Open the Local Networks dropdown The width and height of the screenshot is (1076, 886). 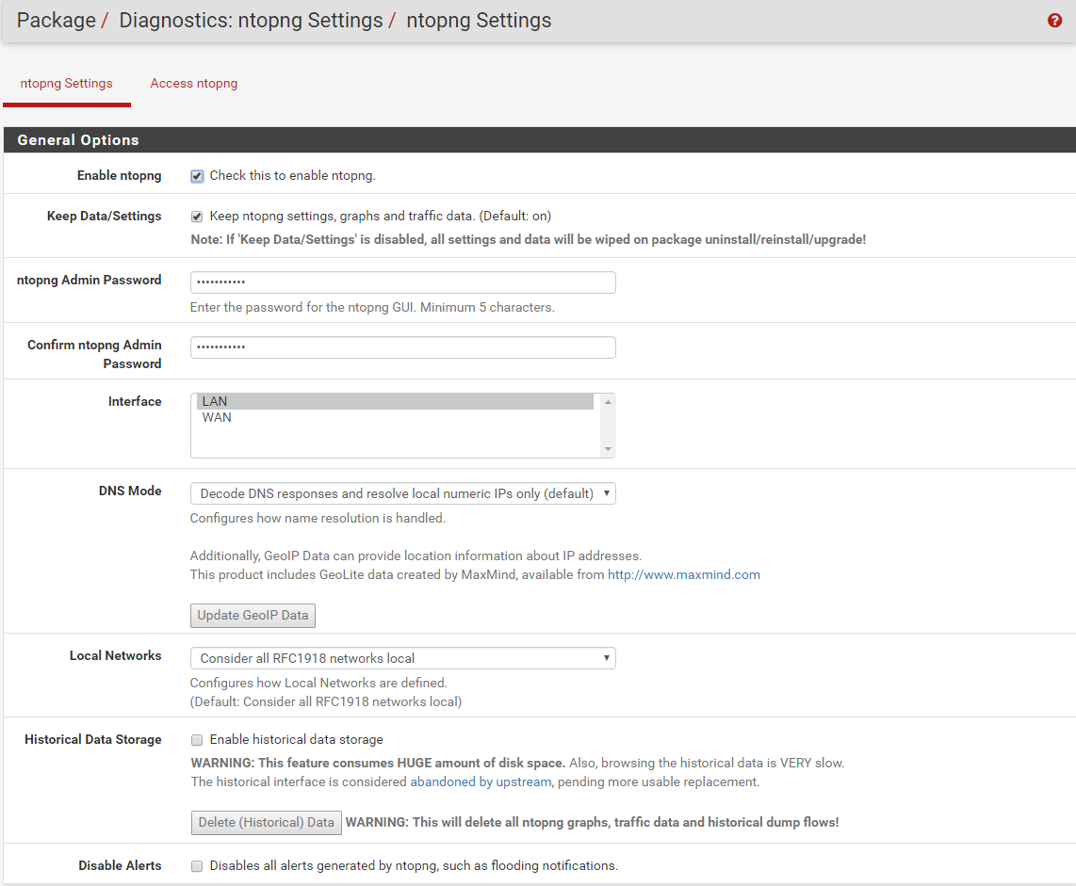[403, 658]
